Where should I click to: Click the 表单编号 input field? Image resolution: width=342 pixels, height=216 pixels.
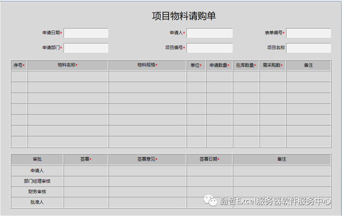pyautogui.click(x=308, y=33)
